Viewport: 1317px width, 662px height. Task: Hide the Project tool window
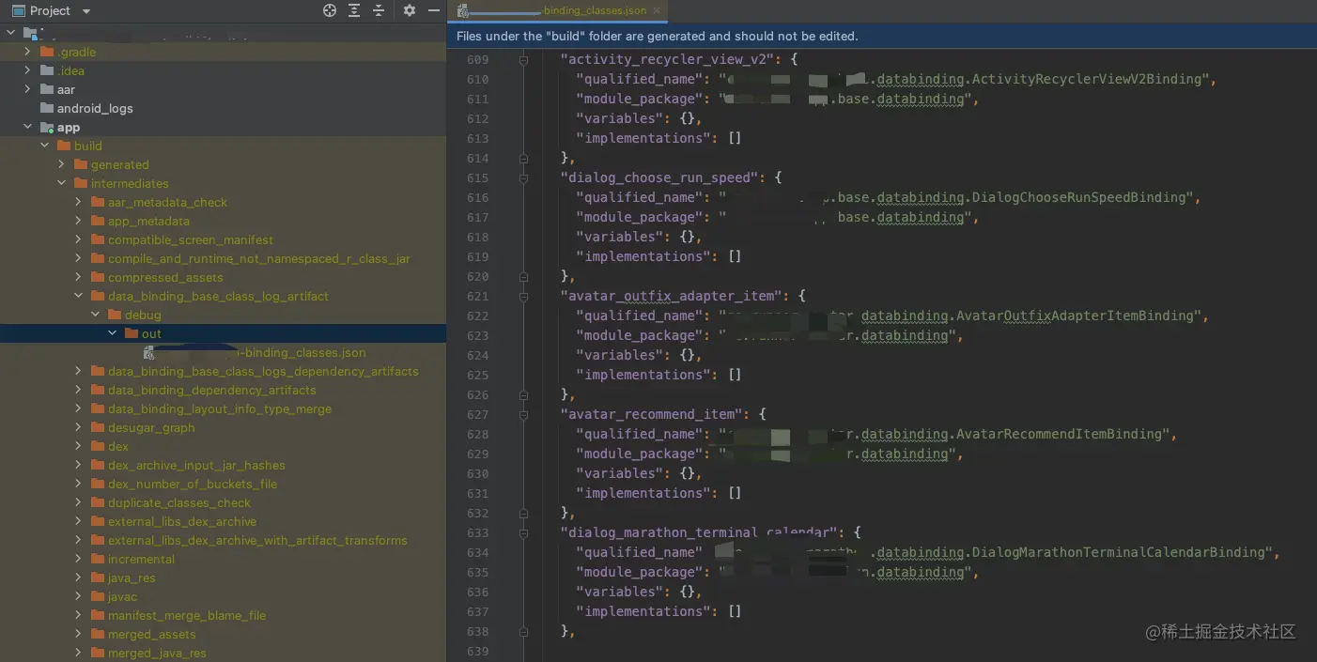click(x=434, y=10)
